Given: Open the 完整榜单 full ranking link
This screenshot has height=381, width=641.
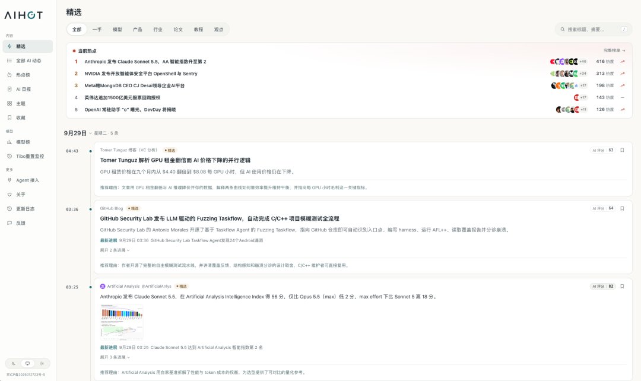Looking at the screenshot, I should (x=614, y=50).
